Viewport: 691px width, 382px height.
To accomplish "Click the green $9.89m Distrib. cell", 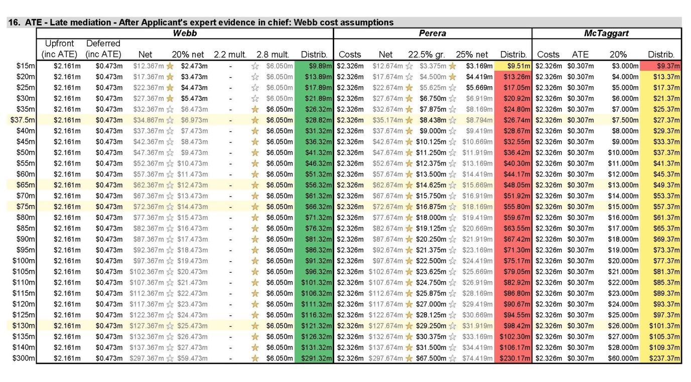I will [314, 66].
